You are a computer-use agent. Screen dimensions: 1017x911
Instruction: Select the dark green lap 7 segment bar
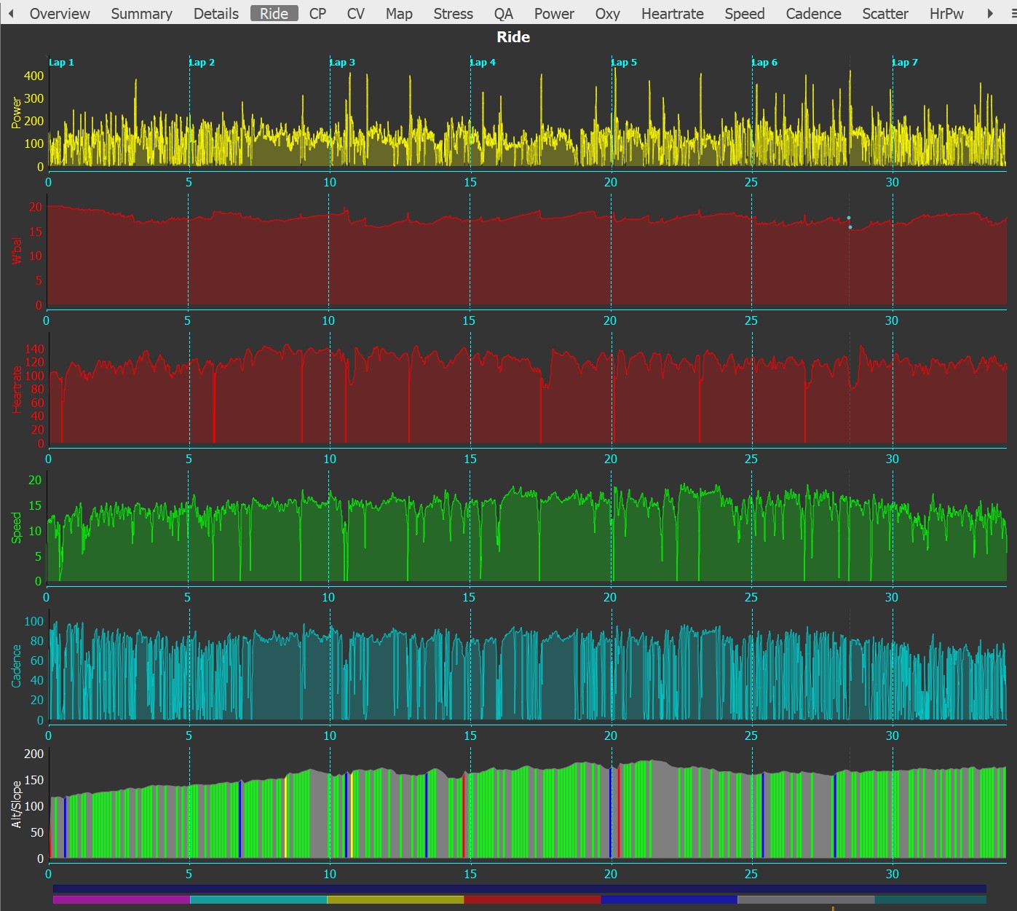930,900
